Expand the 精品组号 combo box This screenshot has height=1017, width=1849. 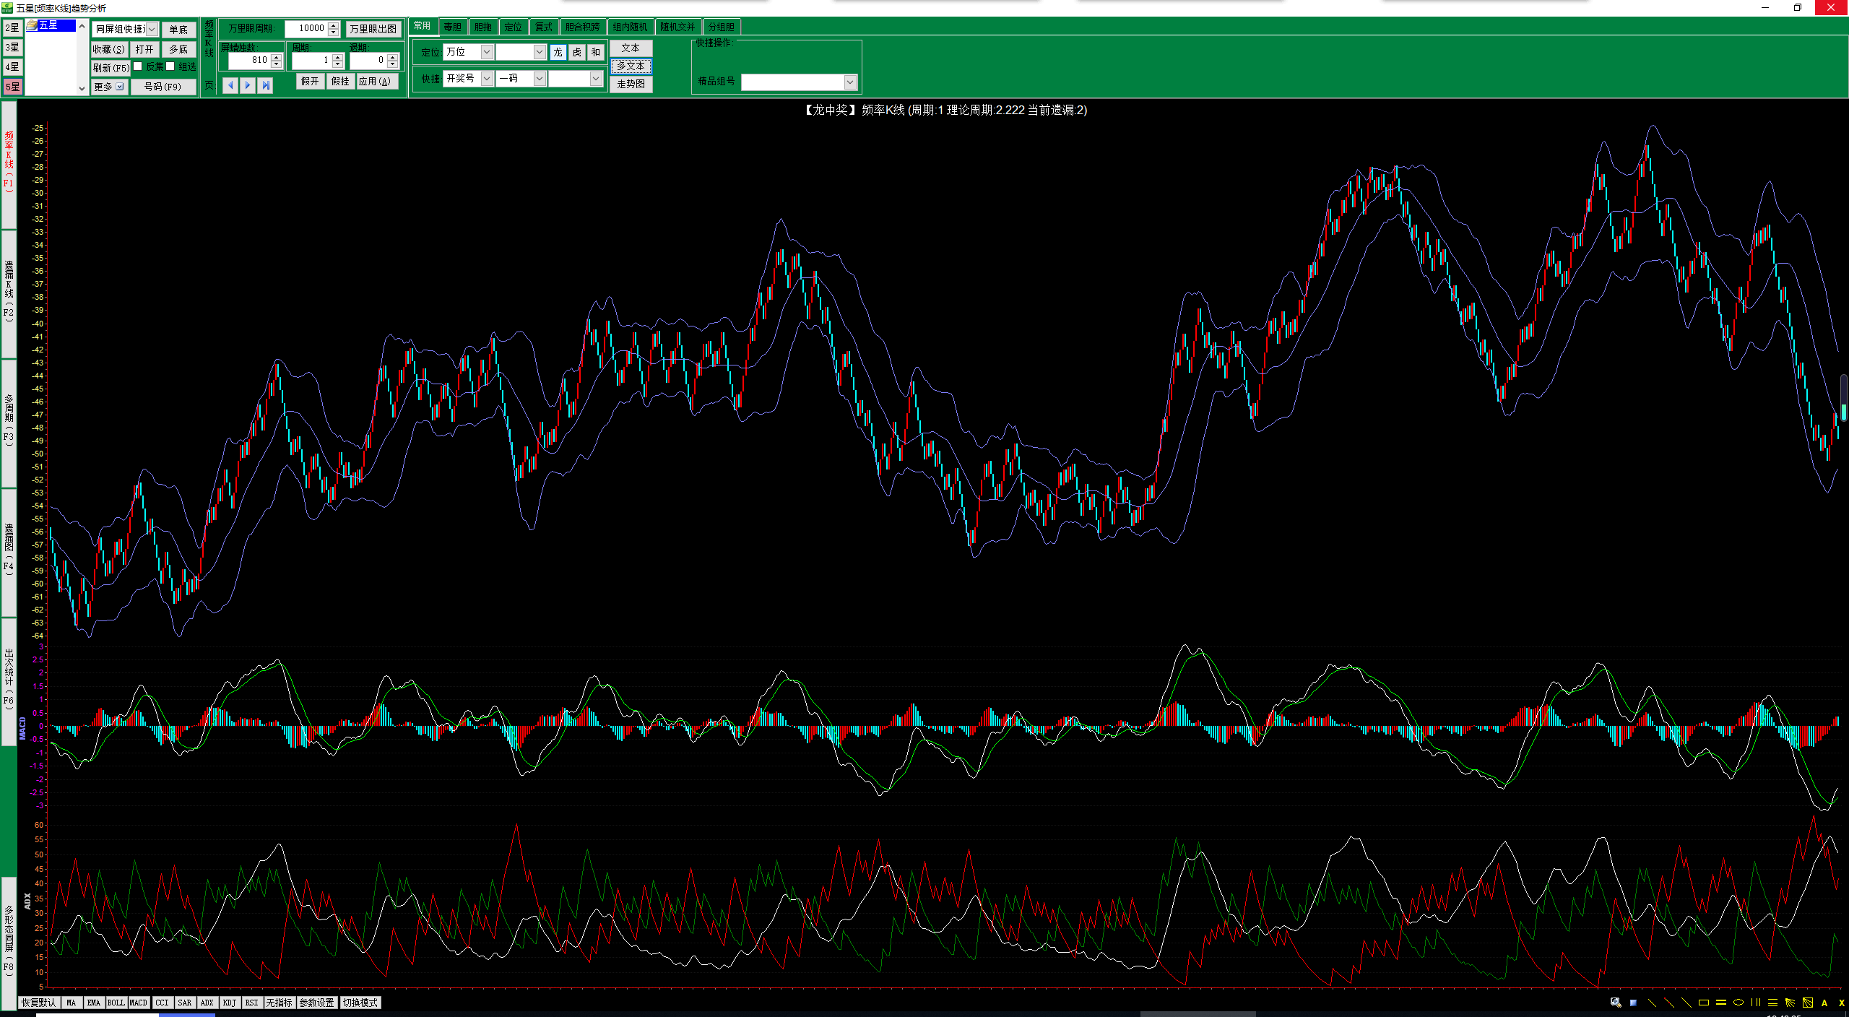(850, 82)
